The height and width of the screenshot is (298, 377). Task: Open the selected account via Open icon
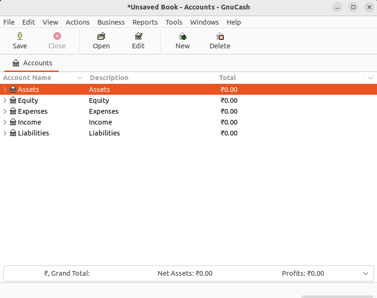tap(101, 36)
